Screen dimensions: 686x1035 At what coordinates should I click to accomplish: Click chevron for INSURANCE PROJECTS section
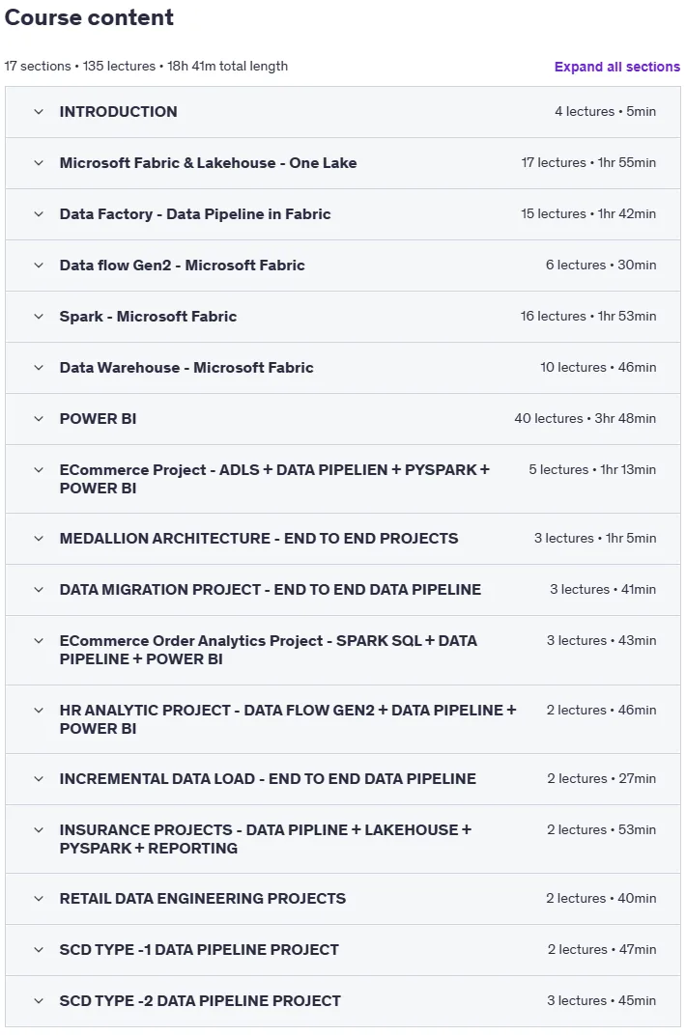[x=39, y=830]
